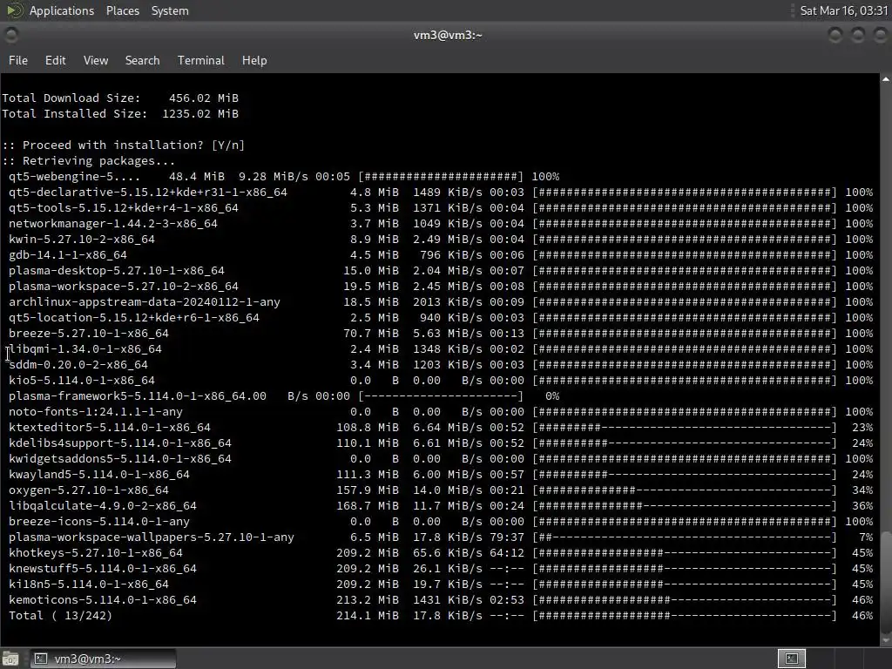This screenshot has height=669, width=892.
Task: Click qt5-location-5.15.12+kde+r6-1-x86_64 text
Action: tap(133, 317)
